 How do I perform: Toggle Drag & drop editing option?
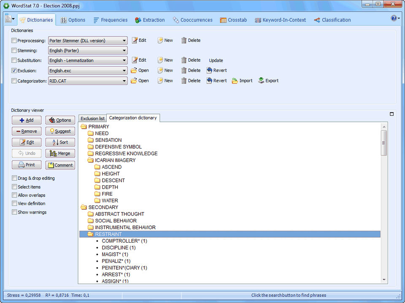click(14, 178)
